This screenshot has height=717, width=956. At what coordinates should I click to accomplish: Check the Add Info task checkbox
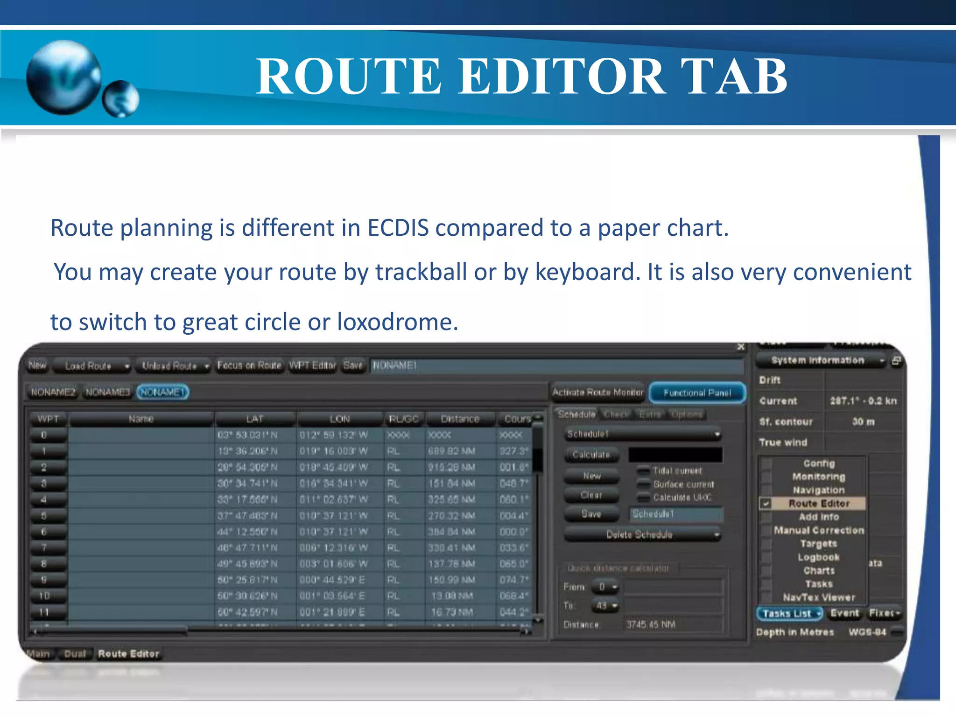coord(766,517)
